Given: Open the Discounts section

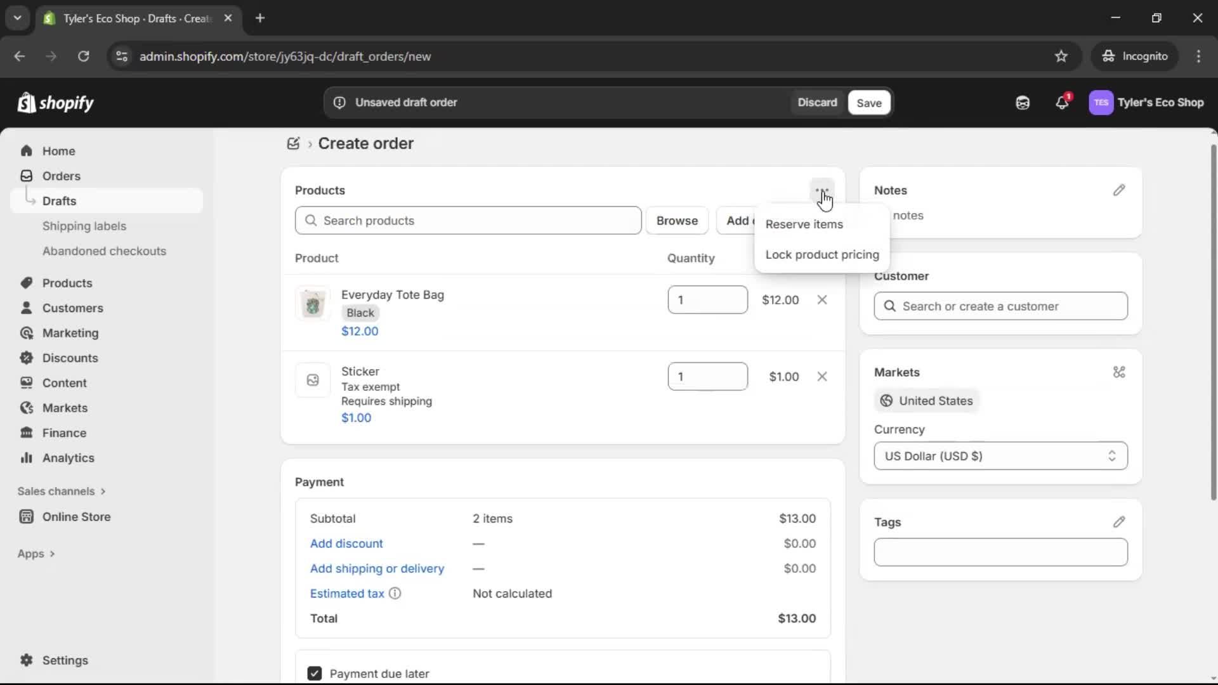Looking at the screenshot, I should (70, 358).
